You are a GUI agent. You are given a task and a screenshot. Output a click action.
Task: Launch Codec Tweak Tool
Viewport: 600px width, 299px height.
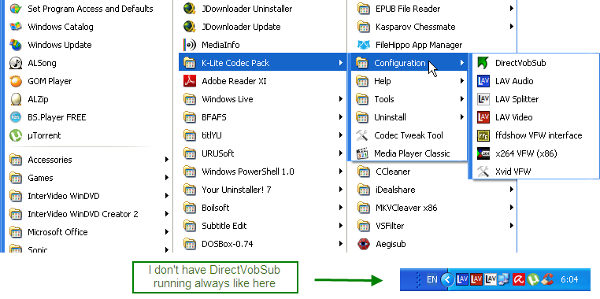tap(409, 135)
